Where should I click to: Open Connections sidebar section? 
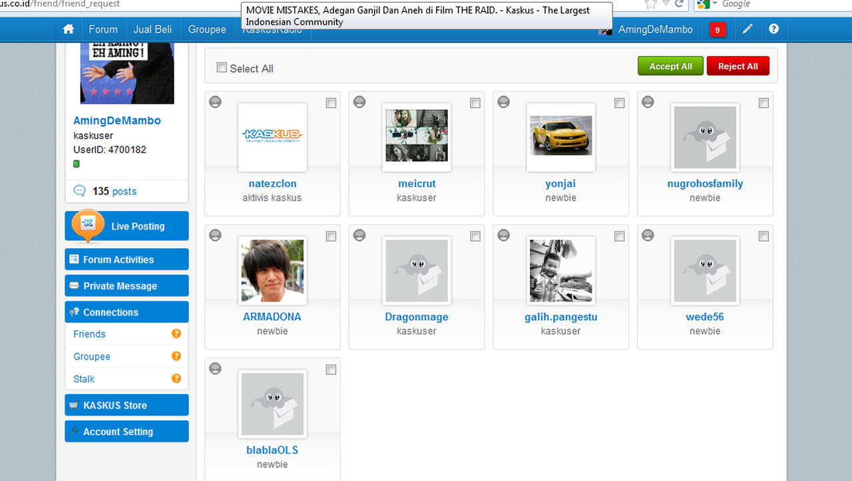(126, 312)
